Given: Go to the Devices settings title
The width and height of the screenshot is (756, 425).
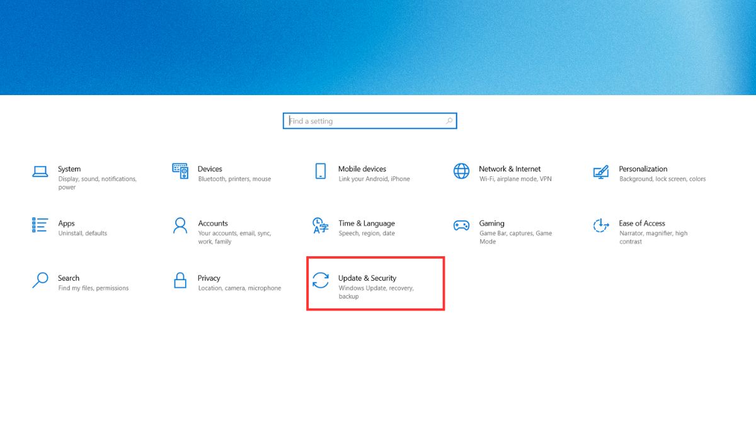Looking at the screenshot, I should click(210, 169).
